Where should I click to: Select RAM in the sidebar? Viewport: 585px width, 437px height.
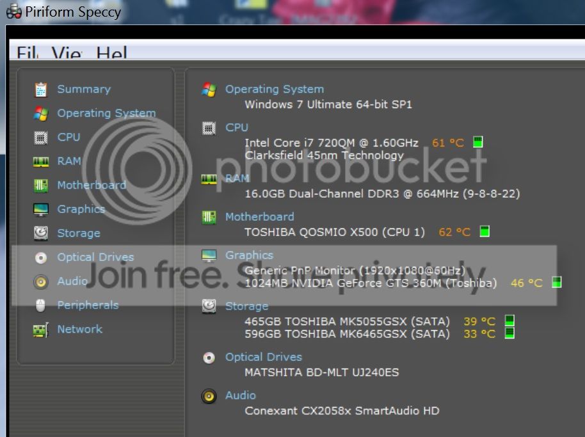69,161
